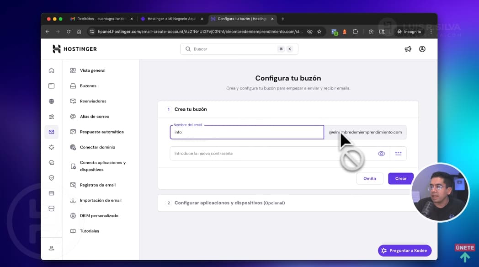This screenshot has width=479, height=267.
Task: Open the users icon at the rail bottom
Action: [x=51, y=248]
